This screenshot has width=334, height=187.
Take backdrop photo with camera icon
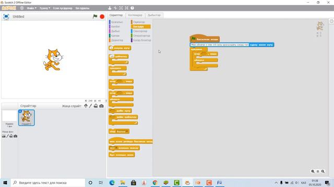tap(15, 136)
